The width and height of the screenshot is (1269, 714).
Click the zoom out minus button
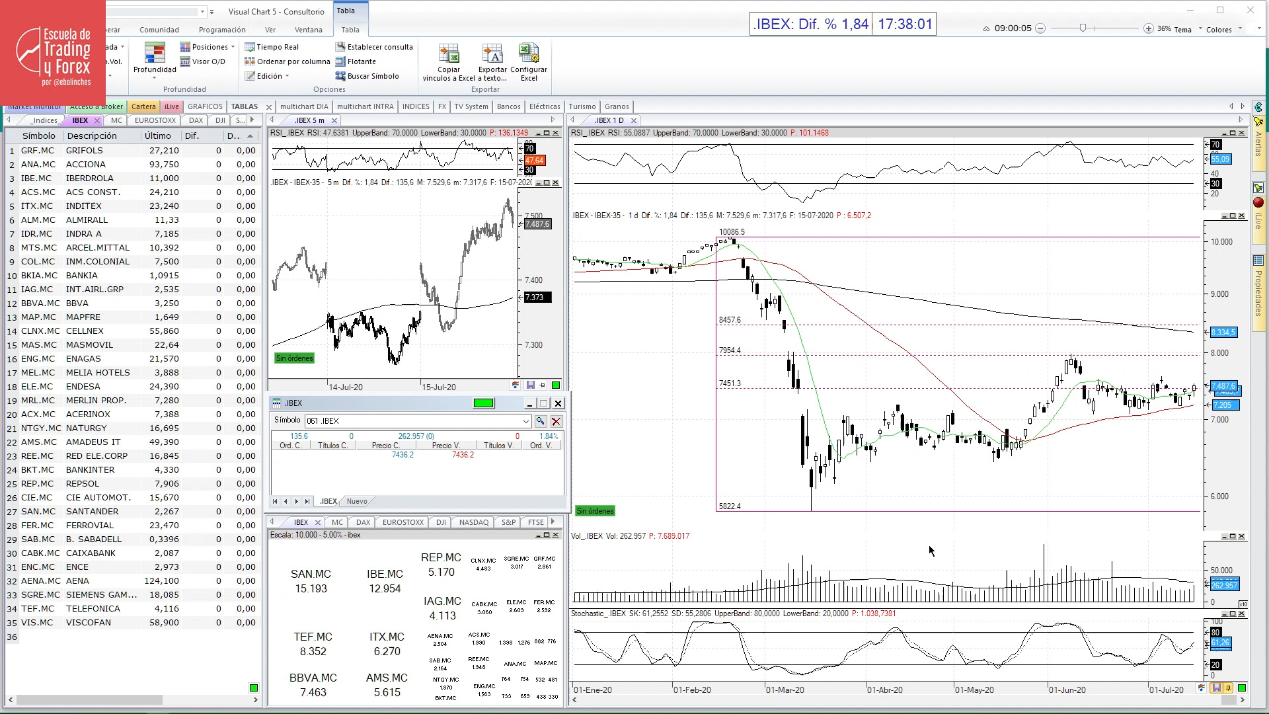click(x=1040, y=28)
